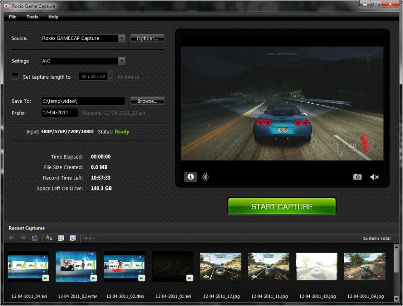Change the thumbnail view layout icon
Viewport: 403px width, 306px height.
[x=61, y=238]
